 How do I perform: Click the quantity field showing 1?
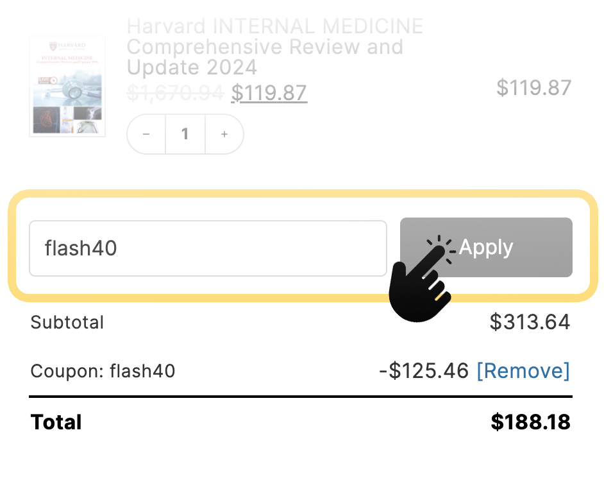click(185, 134)
